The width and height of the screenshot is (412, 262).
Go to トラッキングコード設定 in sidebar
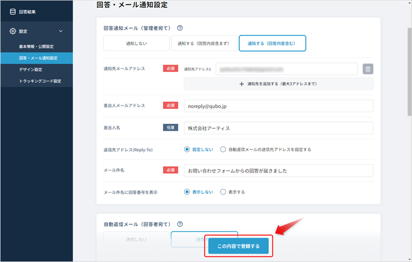click(x=40, y=81)
